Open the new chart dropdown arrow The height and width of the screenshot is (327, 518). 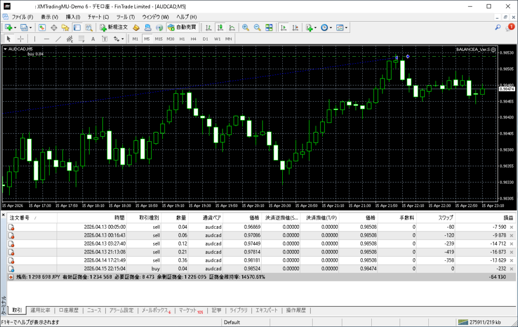15,27
